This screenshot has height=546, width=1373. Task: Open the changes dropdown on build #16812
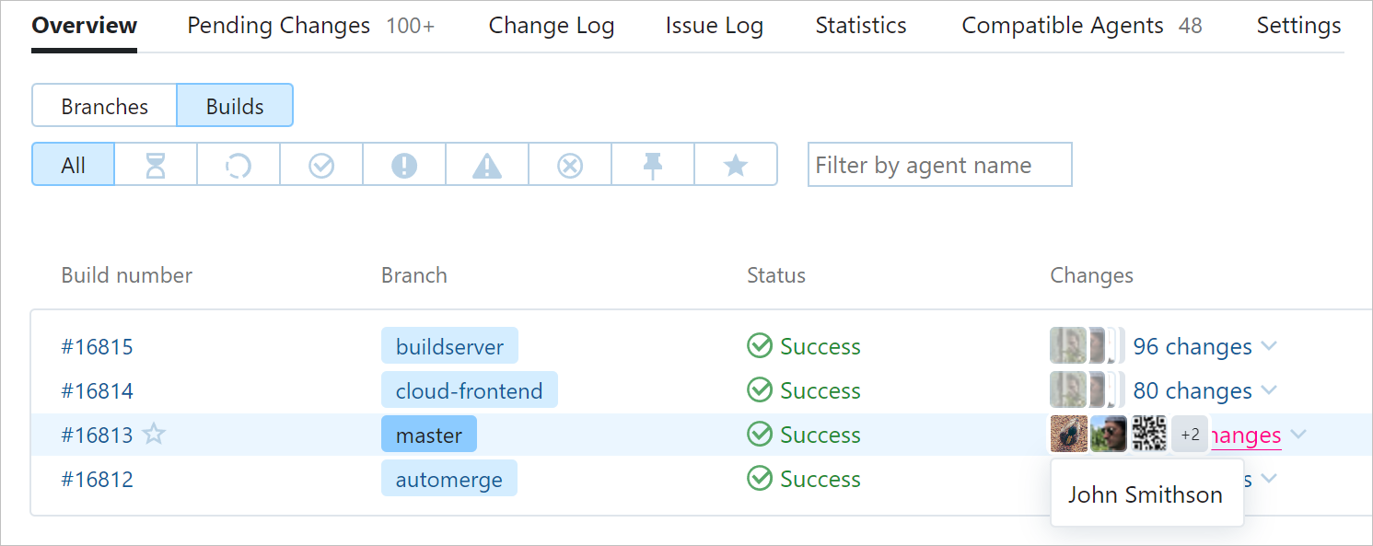pyautogui.click(x=1270, y=478)
